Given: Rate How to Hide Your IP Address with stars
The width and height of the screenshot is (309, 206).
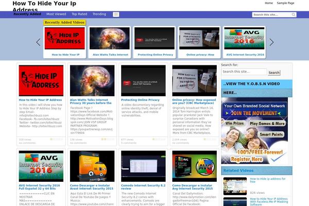Looking at the screenshot, I should [57, 139].
